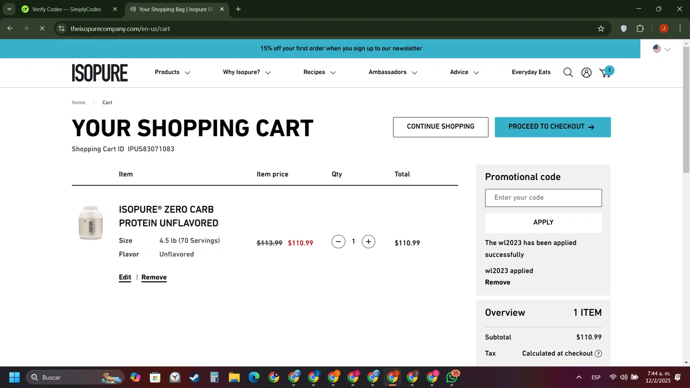The width and height of the screenshot is (690, 388).
Task: Decrease quantity with the minus button
Action: (x=339, y=242)
